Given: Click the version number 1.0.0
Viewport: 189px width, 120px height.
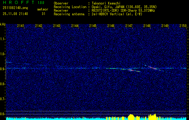Looking at the screenshot, I should [41, 3].
